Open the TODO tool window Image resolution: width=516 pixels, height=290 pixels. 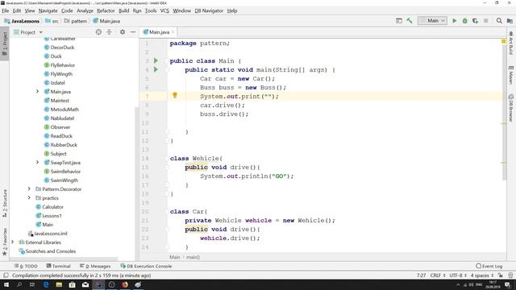26,266
